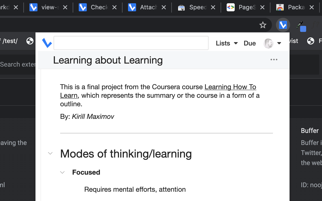
Task: Collapse the Modes of thinking/learning section
Action: tap(50, 153)
